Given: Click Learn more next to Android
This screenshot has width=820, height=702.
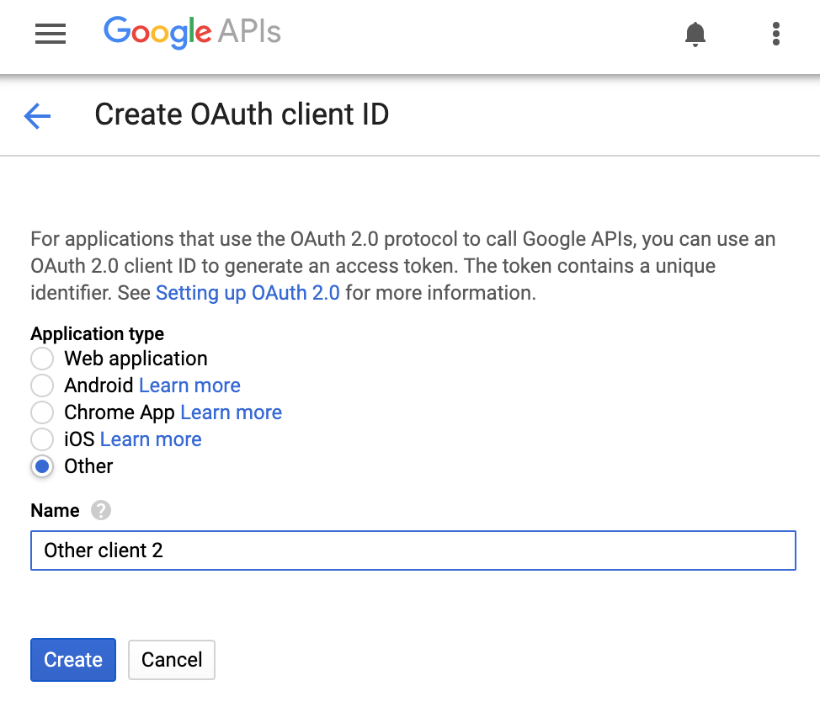Looking at the screenshot, I should point(189,386).
